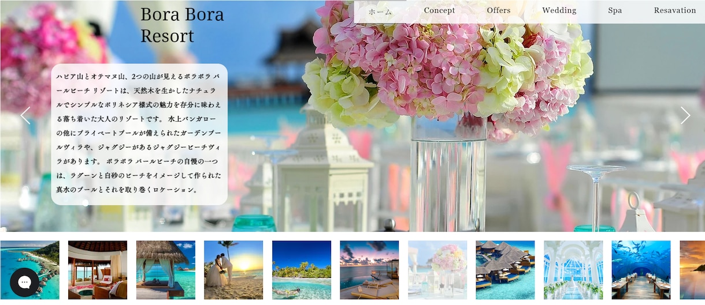Open the overwater villas aerial thumbnail
The image size is (705, 305).
coord(505,270)
